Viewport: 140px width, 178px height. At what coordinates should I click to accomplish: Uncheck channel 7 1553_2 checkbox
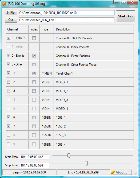point(8,126)
